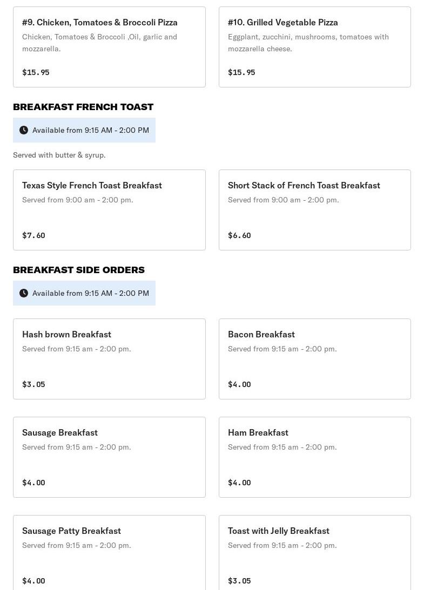The image size is (424, 590).
Task: Click $15.95 price of Grilled Vegetable Pizza
Action: pyautogui.click(x=241, y=72)
